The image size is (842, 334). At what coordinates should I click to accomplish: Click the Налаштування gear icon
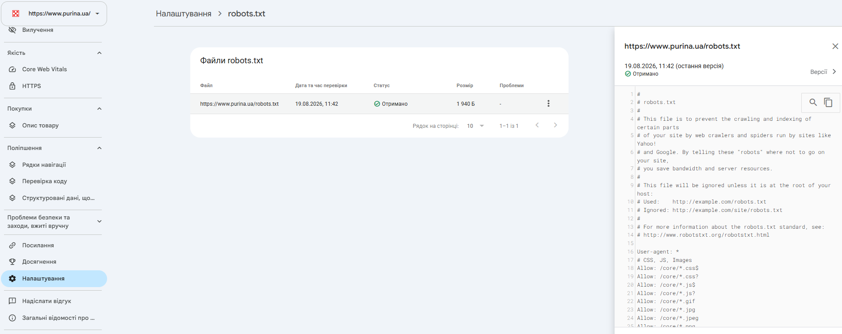pos(12,279)
